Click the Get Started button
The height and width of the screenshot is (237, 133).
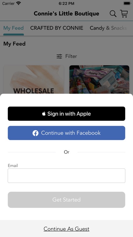pos(66,200)
